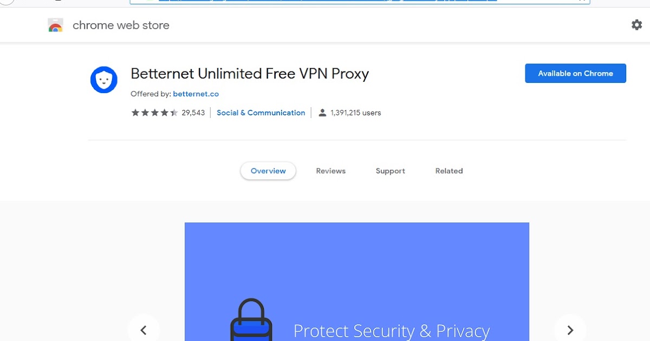Advance carousel with the right arrow
Screen dimensions: 650x341
click(570, 330)
